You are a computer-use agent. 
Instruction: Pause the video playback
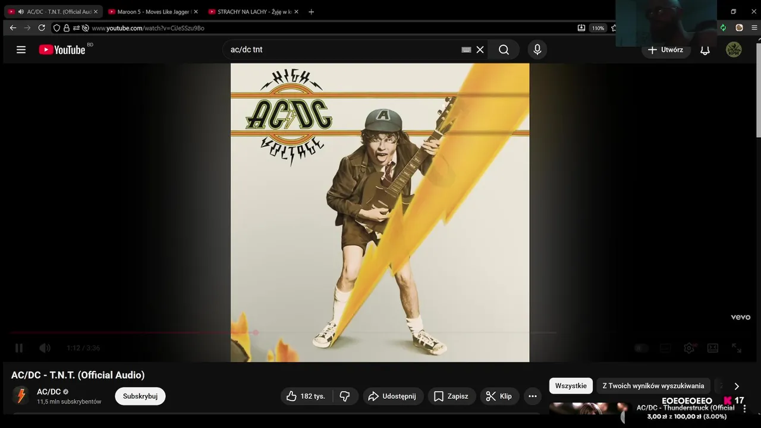tap(19, 348)
